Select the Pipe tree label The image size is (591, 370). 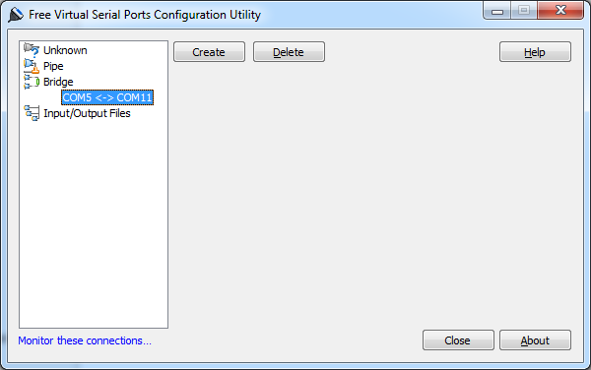pyautogui.click(x=53, y=66)
